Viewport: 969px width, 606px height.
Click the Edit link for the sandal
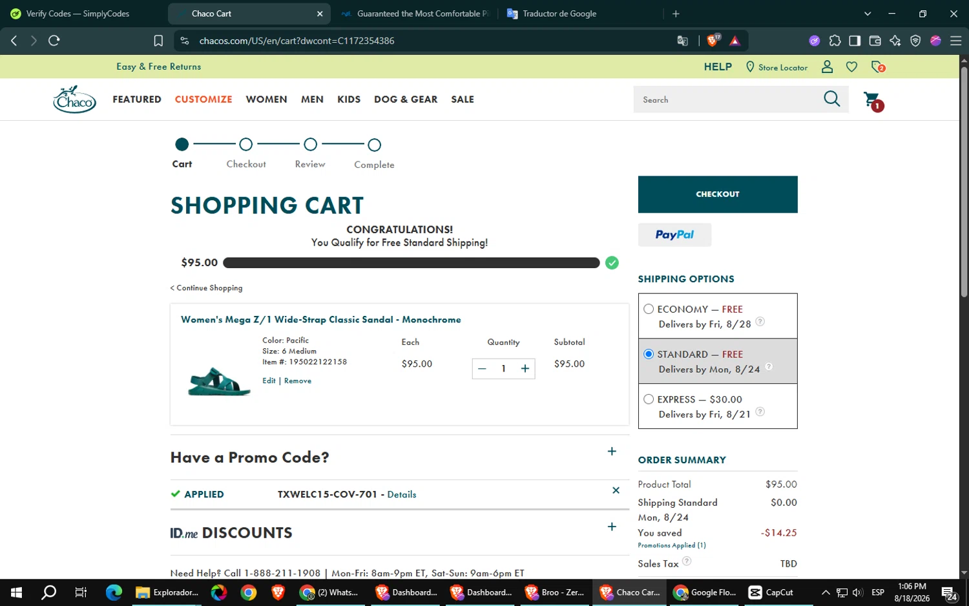269,381
